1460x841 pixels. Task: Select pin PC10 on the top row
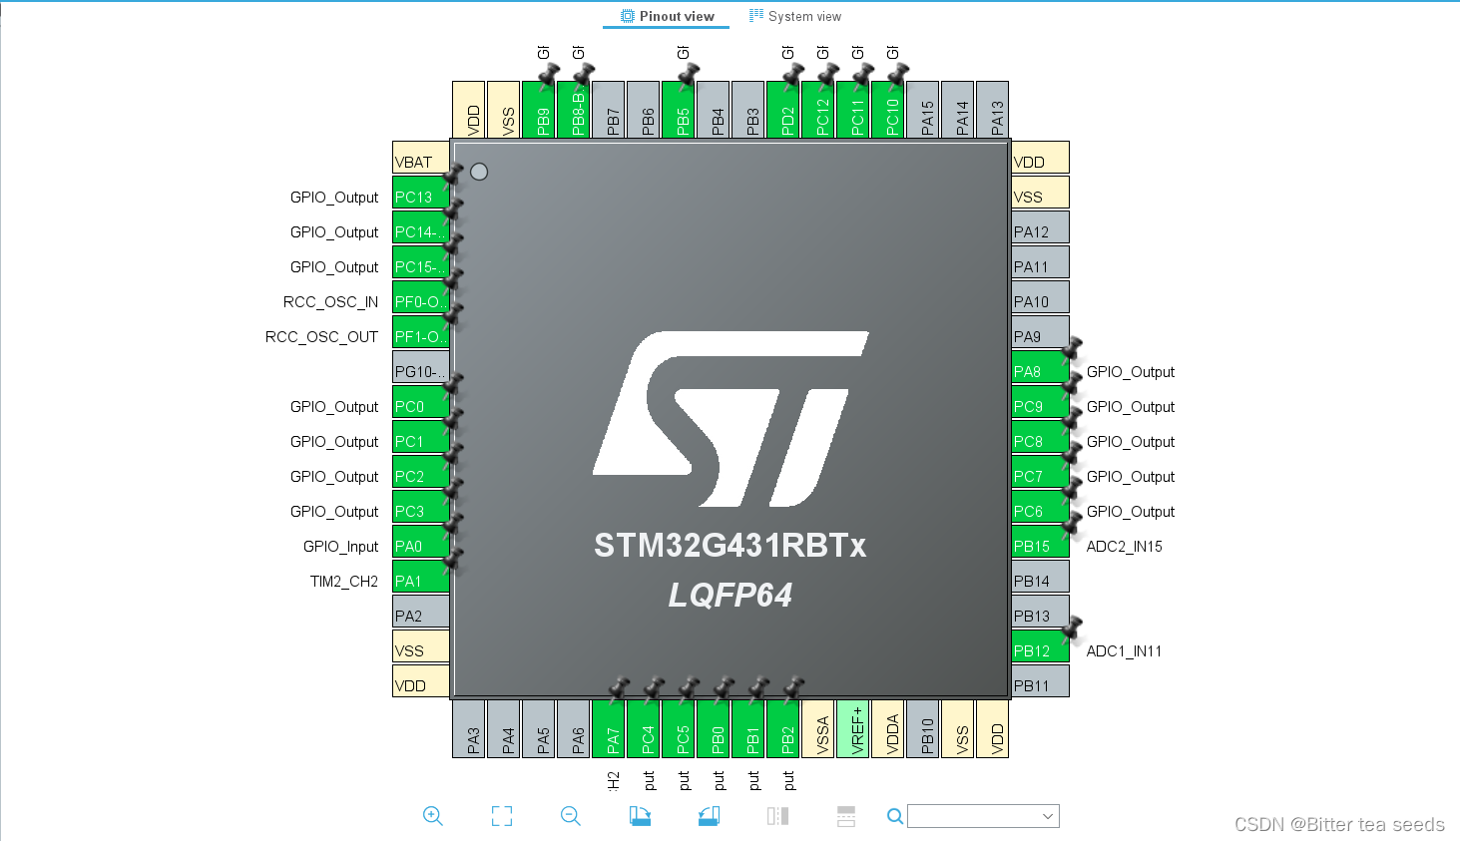coord(888,110)
